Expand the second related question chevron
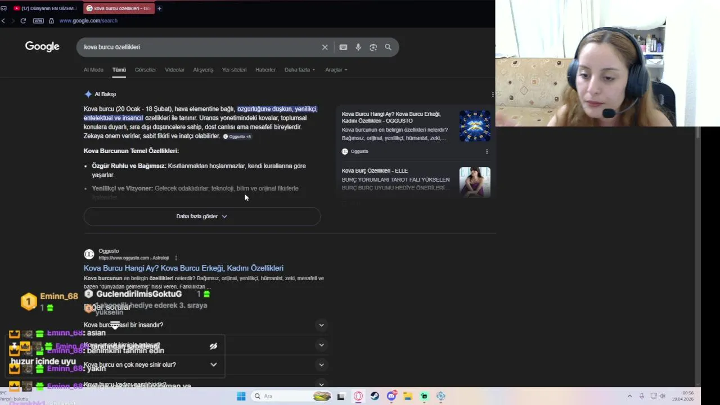 pyautogui.click(x=321, y=345)
